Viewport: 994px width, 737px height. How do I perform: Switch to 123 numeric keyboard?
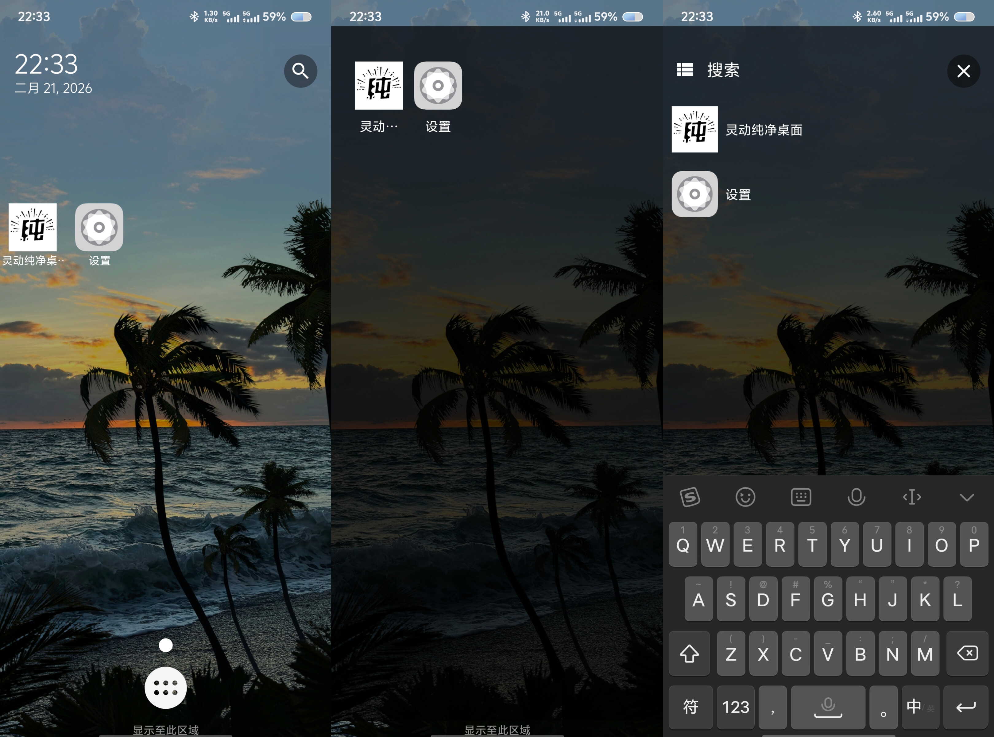(735, 707)
